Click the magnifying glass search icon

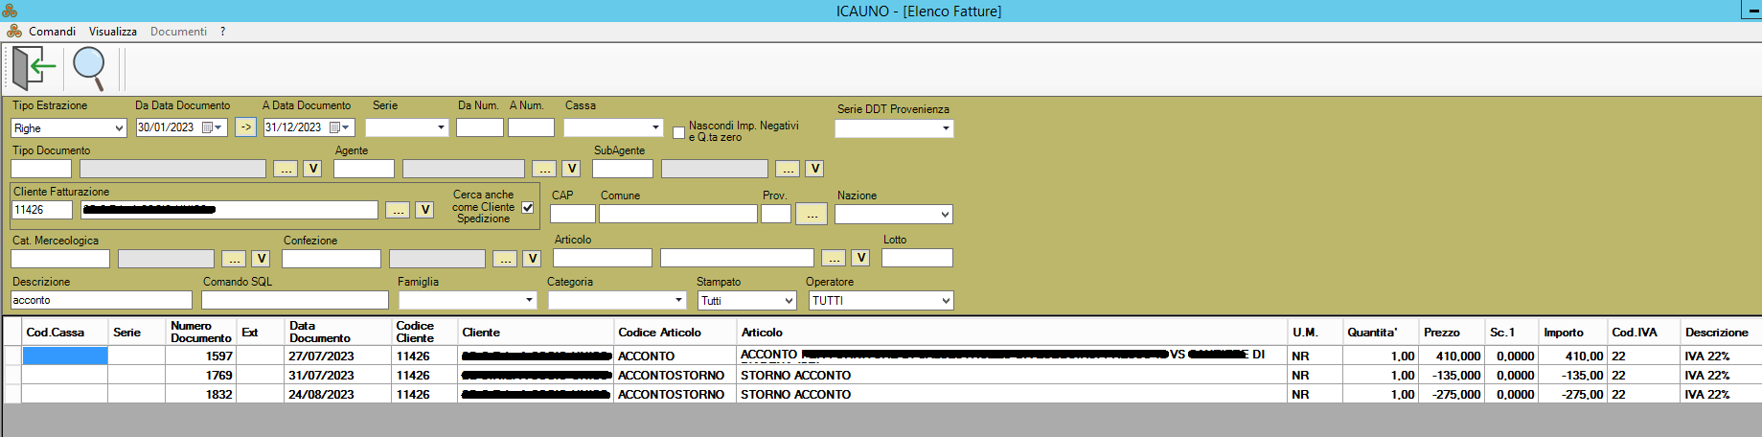pyautogui.click(x=89, y=68)
